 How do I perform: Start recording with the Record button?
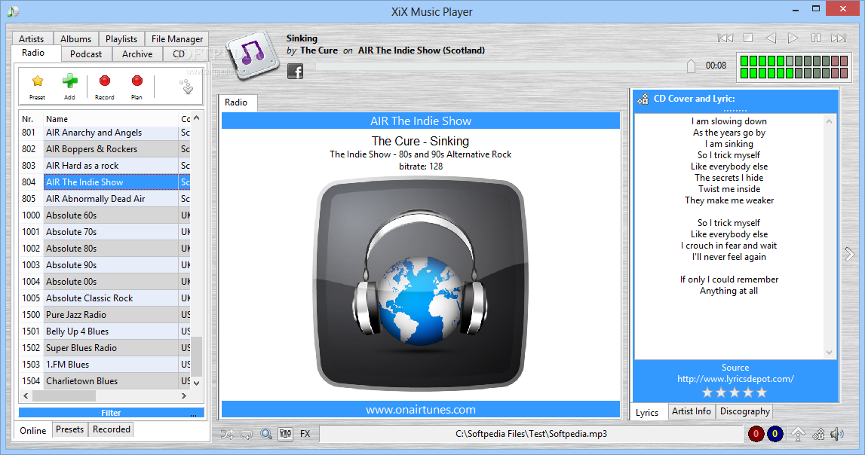point(104,81)
